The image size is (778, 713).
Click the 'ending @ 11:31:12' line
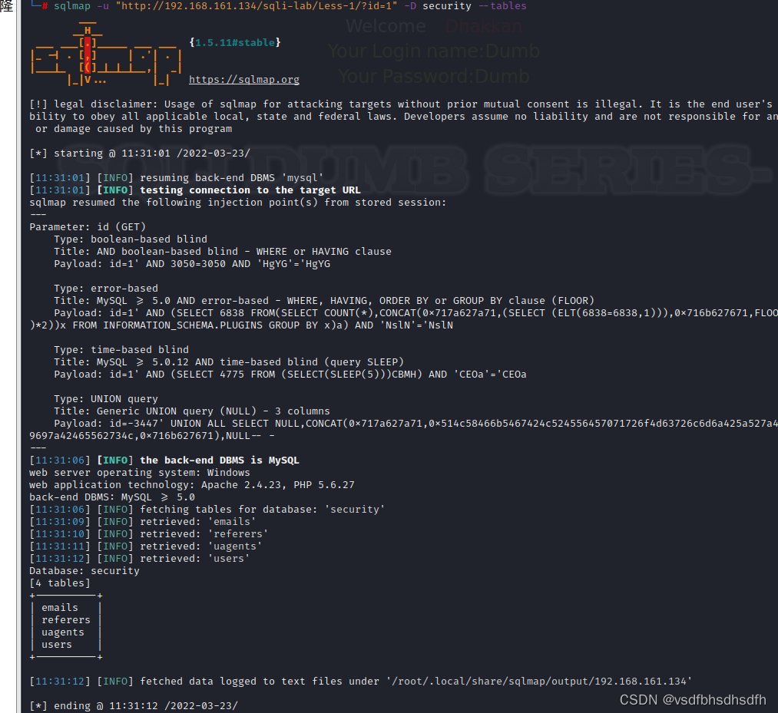(x=134, y=706)
